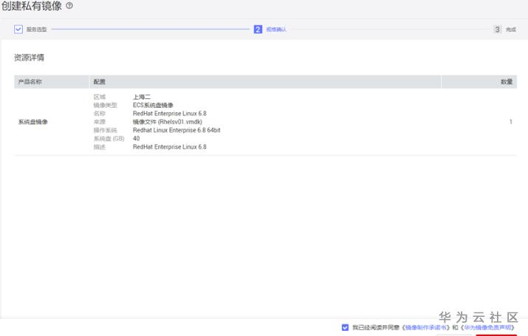Click the source value 镜像文件 (Rhelsv01.vmdk)
Viewport: 528px width, 336px height.
168,122
